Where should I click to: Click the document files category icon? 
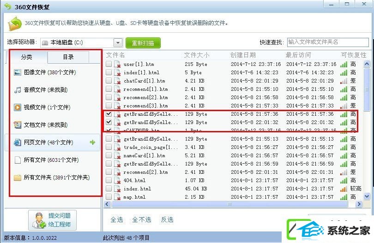click(x=18, y=125)
